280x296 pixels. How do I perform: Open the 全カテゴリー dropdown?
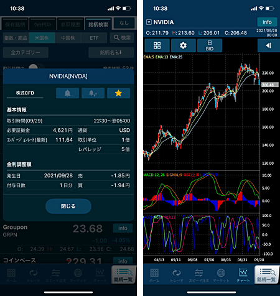coord(26,52)
